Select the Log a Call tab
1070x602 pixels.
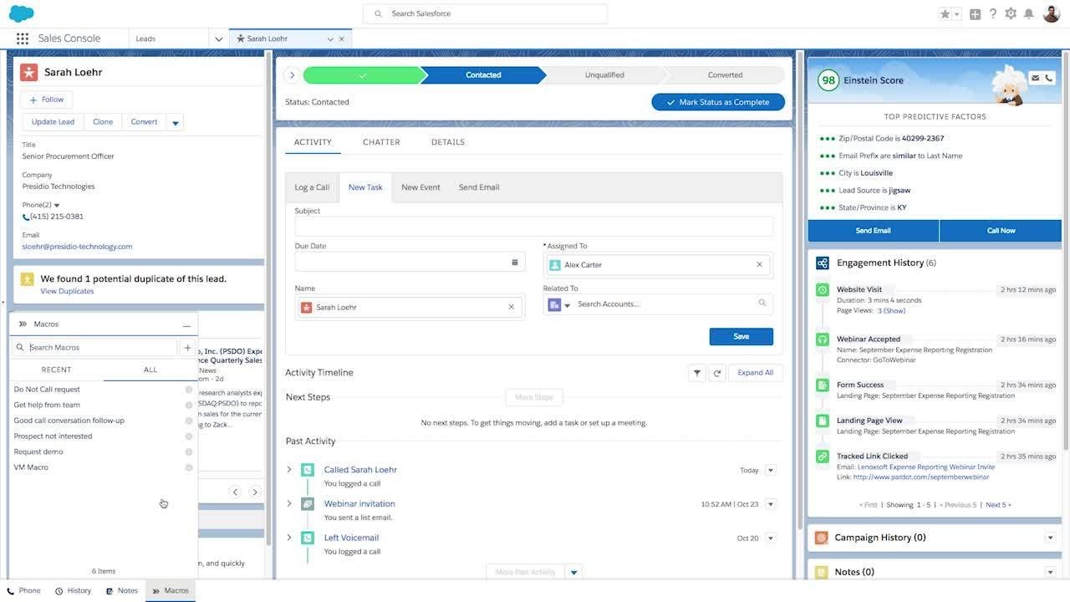pos(312,187)
